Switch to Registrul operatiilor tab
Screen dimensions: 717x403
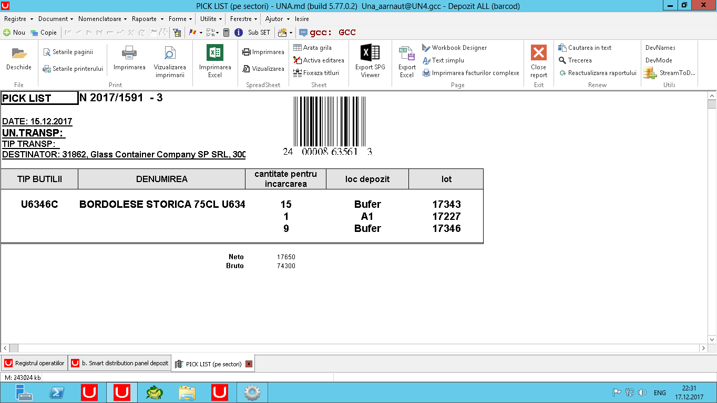point(34,363)
